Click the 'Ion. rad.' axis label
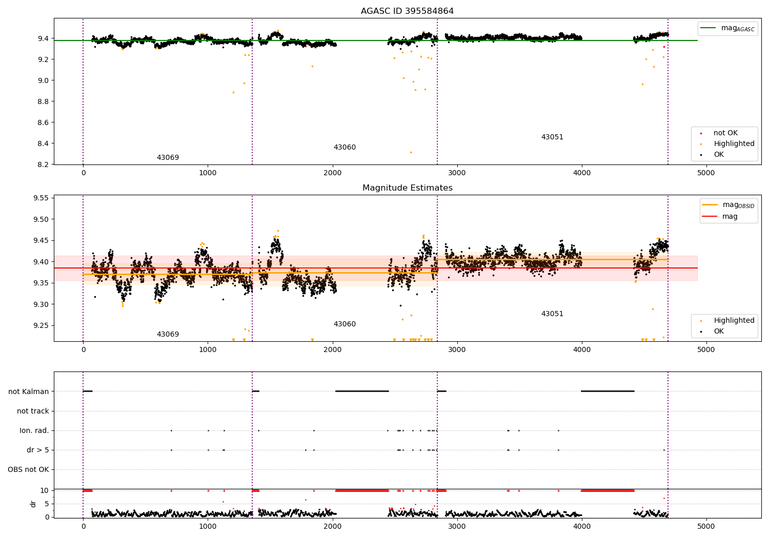The height and width of the screenshot is (538, 769). (34, 430)
